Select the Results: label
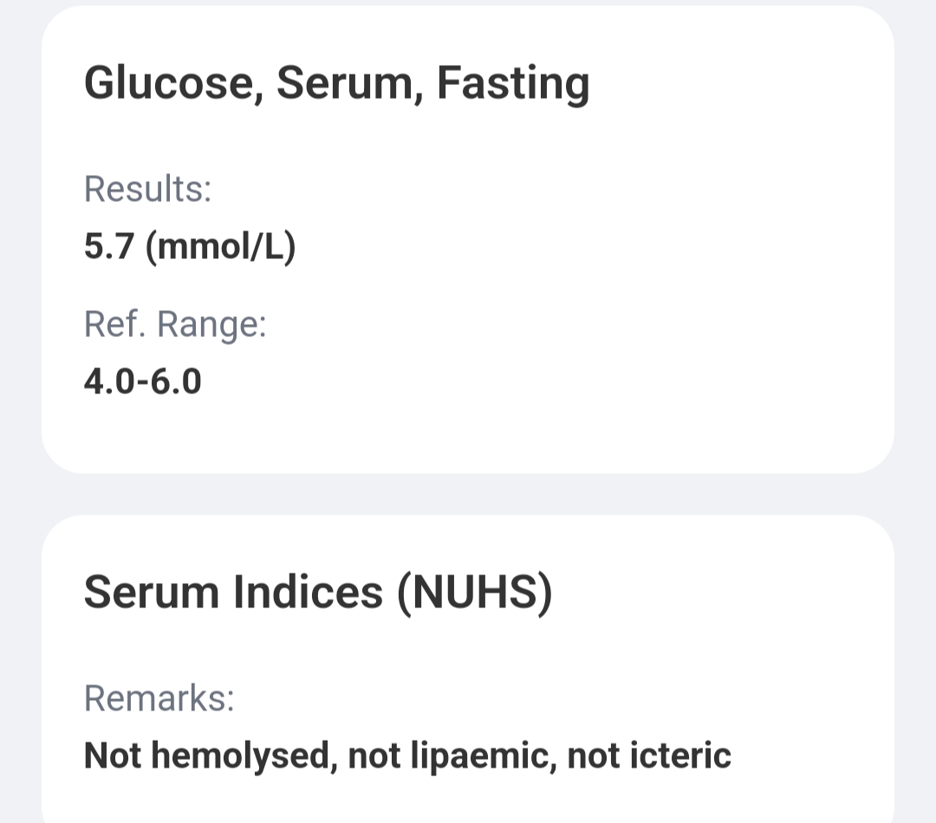This screenshot has height=823, width=936. tap(148, 189)
